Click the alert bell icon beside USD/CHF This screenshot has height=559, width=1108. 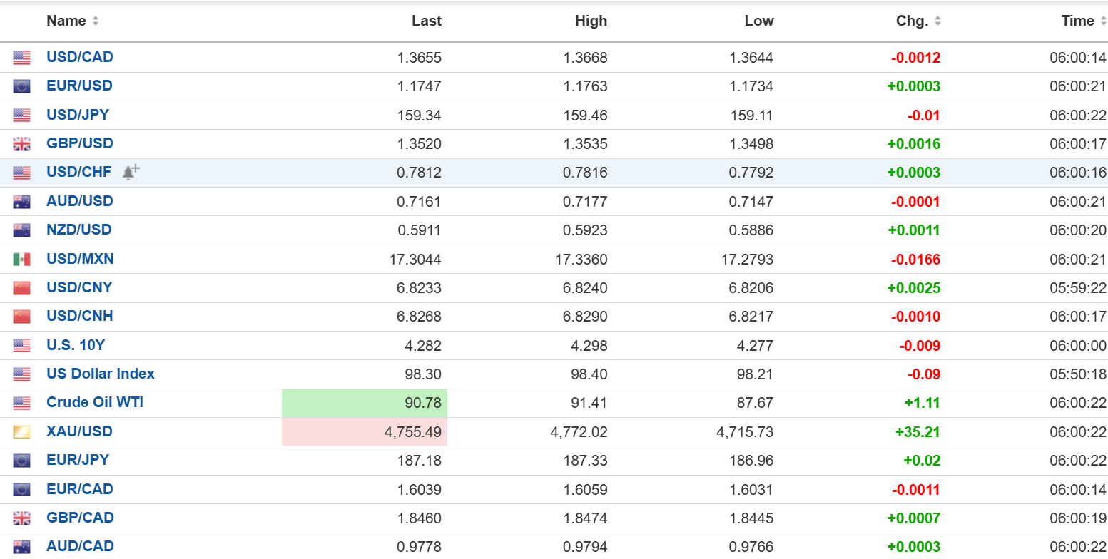[131, 173]
